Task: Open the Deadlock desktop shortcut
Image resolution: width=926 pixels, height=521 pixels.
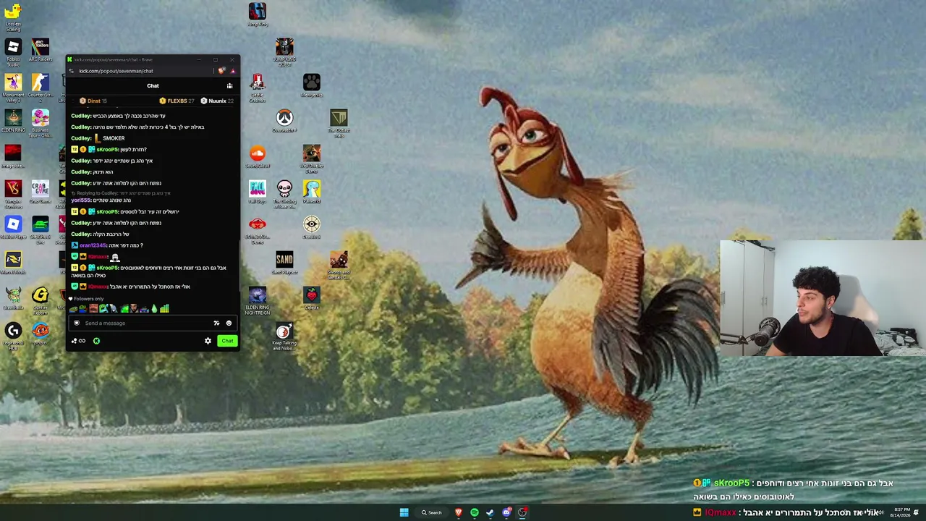Action: 312,227
